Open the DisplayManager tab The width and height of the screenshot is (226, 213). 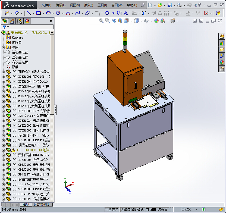[x=27, y=21]
